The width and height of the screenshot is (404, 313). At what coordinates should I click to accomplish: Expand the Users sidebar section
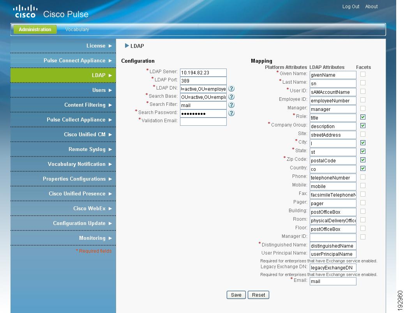click(x=110, y=90)
